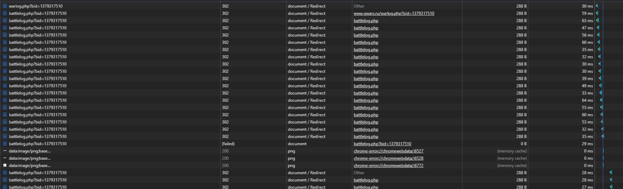Click the image icon of the :6527 png request
Viewport: 623px width, 189px height.
click(5, 151)
